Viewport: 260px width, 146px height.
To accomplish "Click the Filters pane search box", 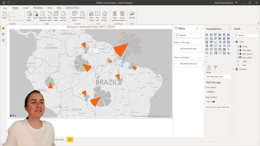I will (x=188, y=35).
